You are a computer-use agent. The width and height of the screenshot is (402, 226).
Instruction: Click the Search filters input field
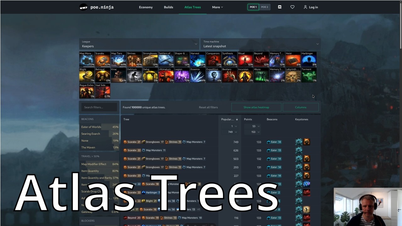(99, 107)
